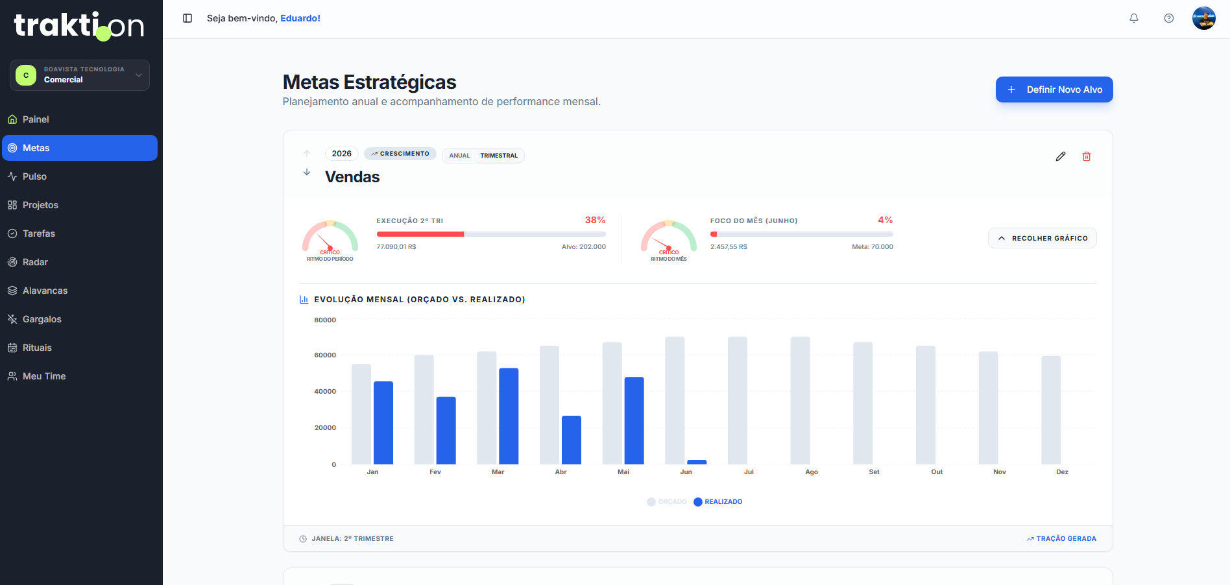Click the Gargalos icon
The height and width of the screenshot is (585, 1230).
click(12, 319)
